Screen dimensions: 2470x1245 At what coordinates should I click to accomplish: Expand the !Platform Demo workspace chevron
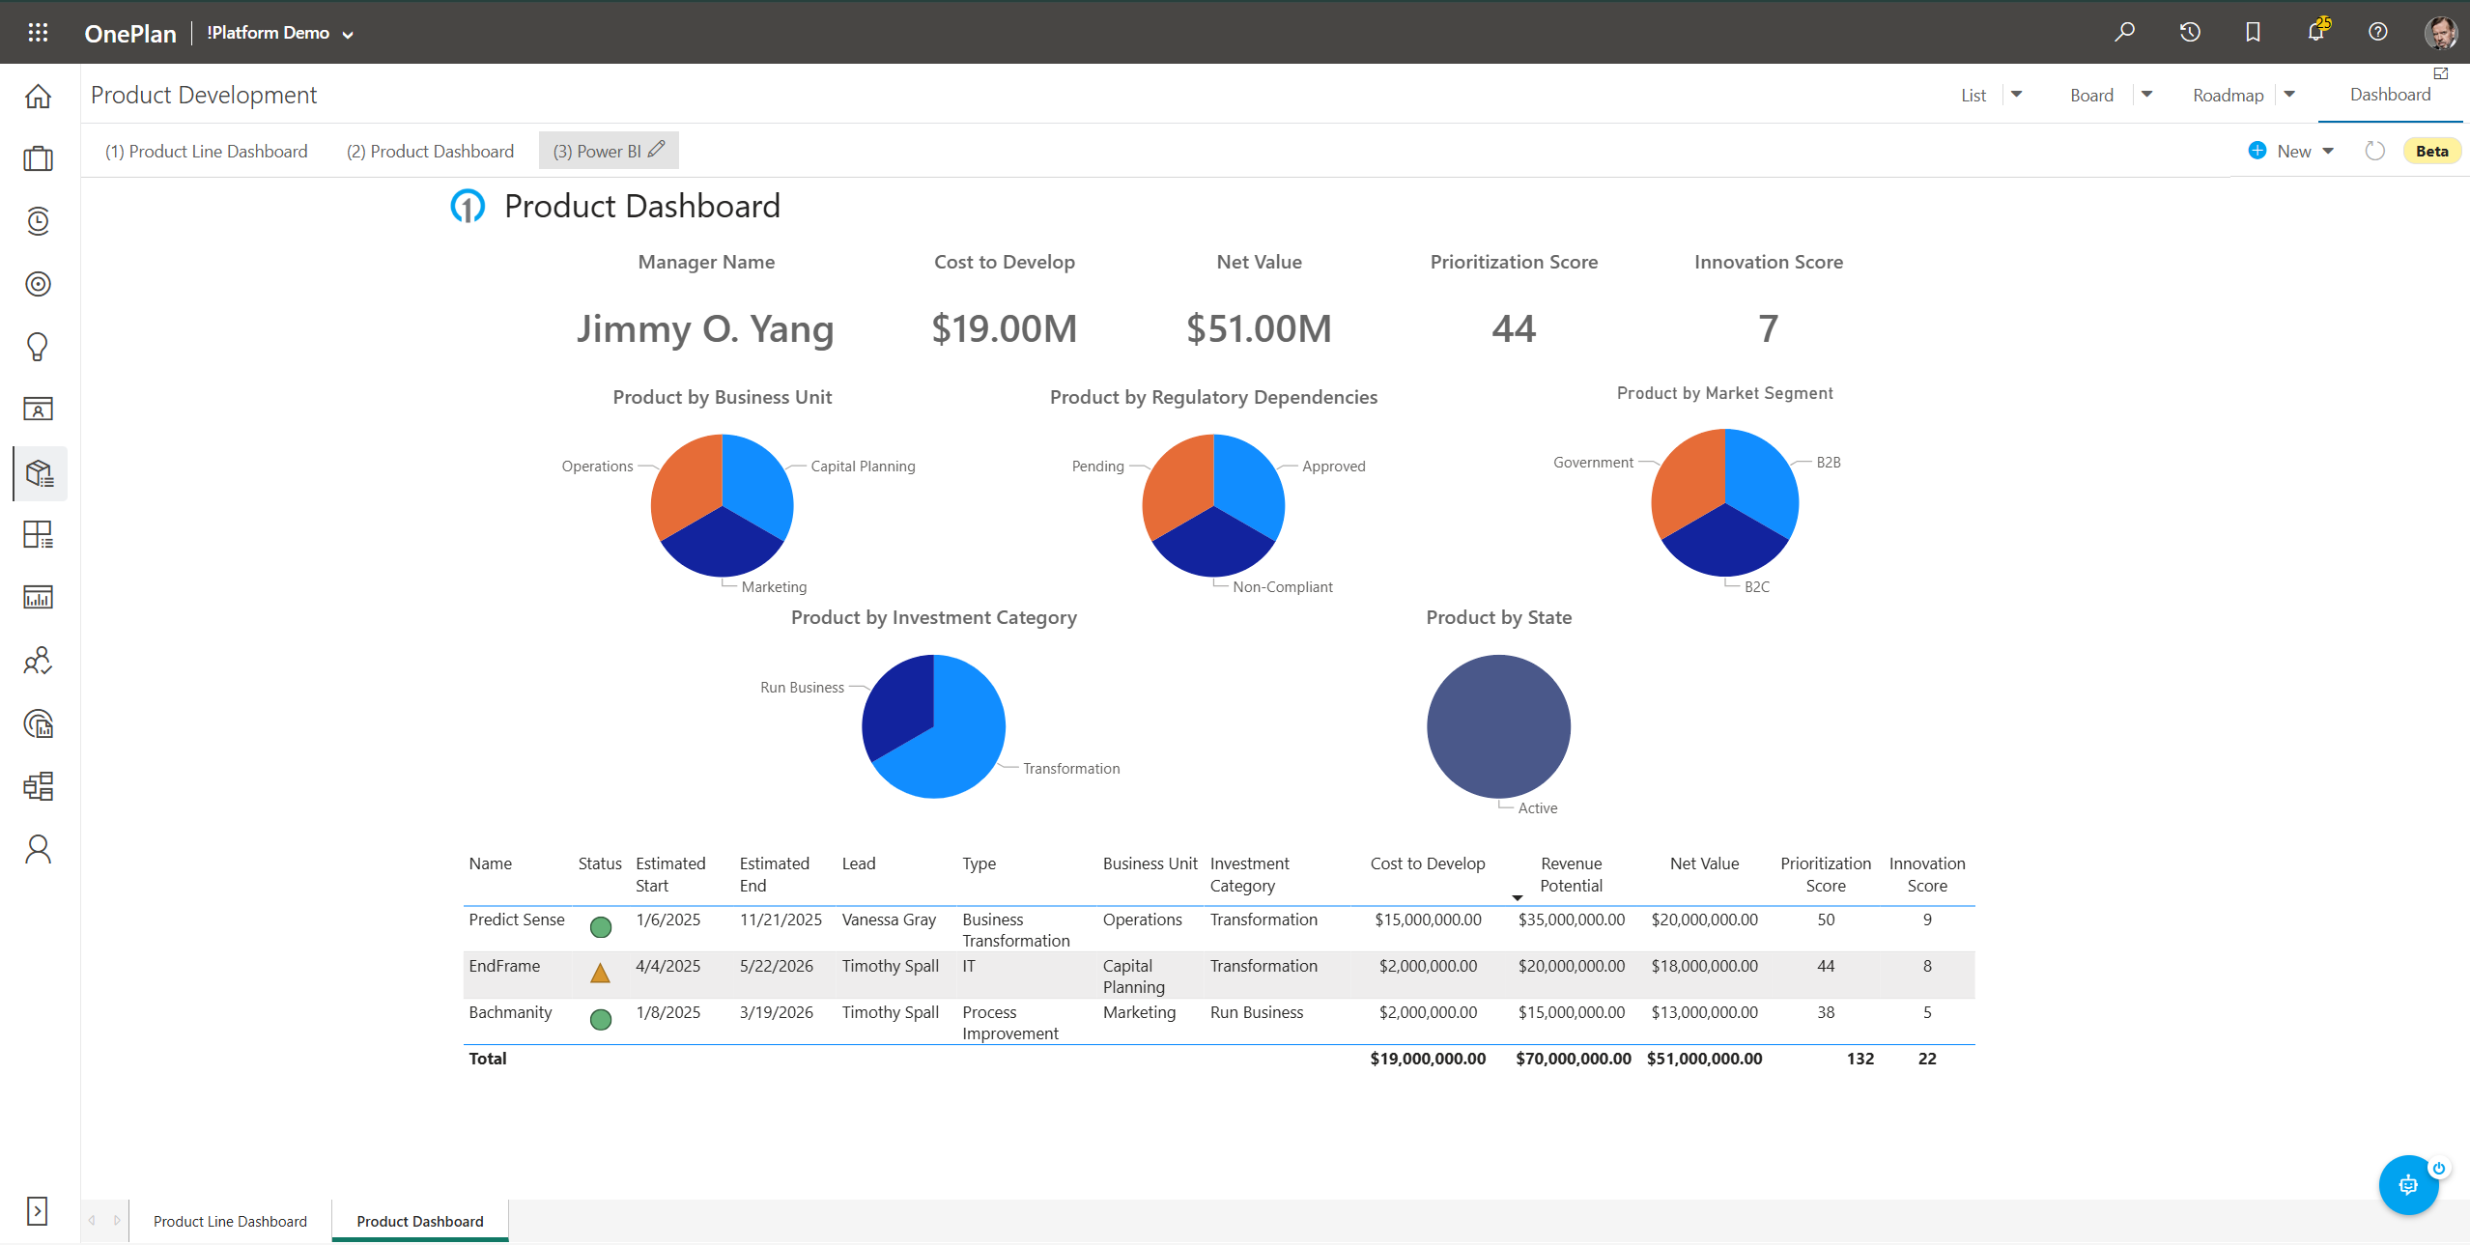pos(348,33)
